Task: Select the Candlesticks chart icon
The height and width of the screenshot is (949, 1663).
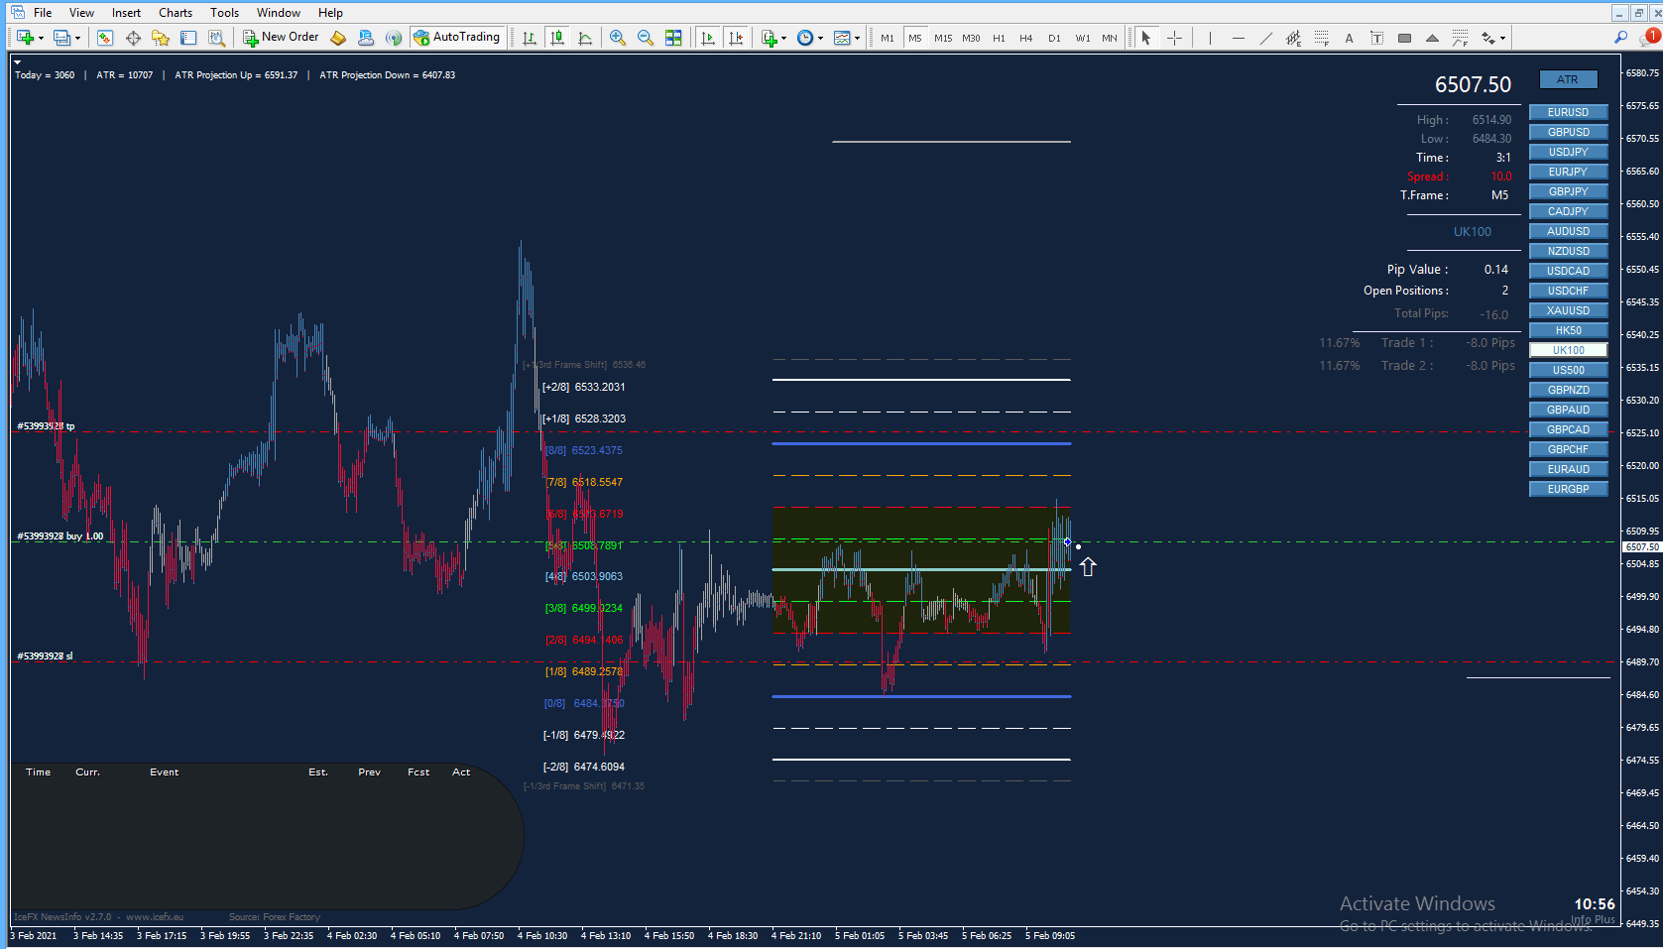Action: point(557,38)
